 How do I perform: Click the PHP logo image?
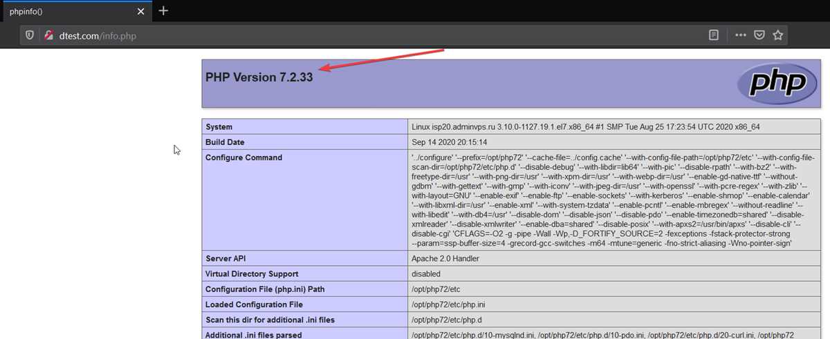(777, 84)
